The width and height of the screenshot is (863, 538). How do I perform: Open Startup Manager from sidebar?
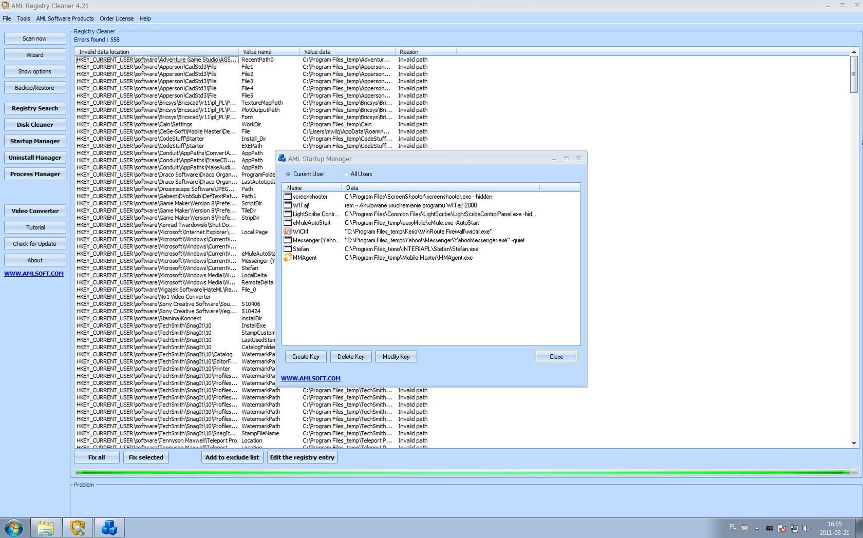click(x=35, y=141)
